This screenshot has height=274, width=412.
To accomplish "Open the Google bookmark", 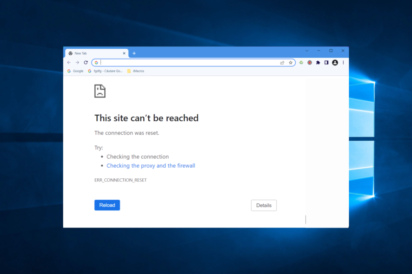I will (75, 71).
